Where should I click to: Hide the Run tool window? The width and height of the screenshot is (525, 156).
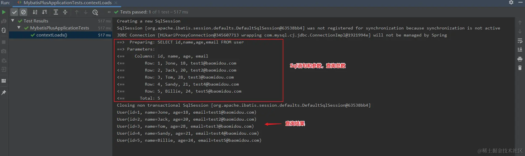tap(520, 3)
